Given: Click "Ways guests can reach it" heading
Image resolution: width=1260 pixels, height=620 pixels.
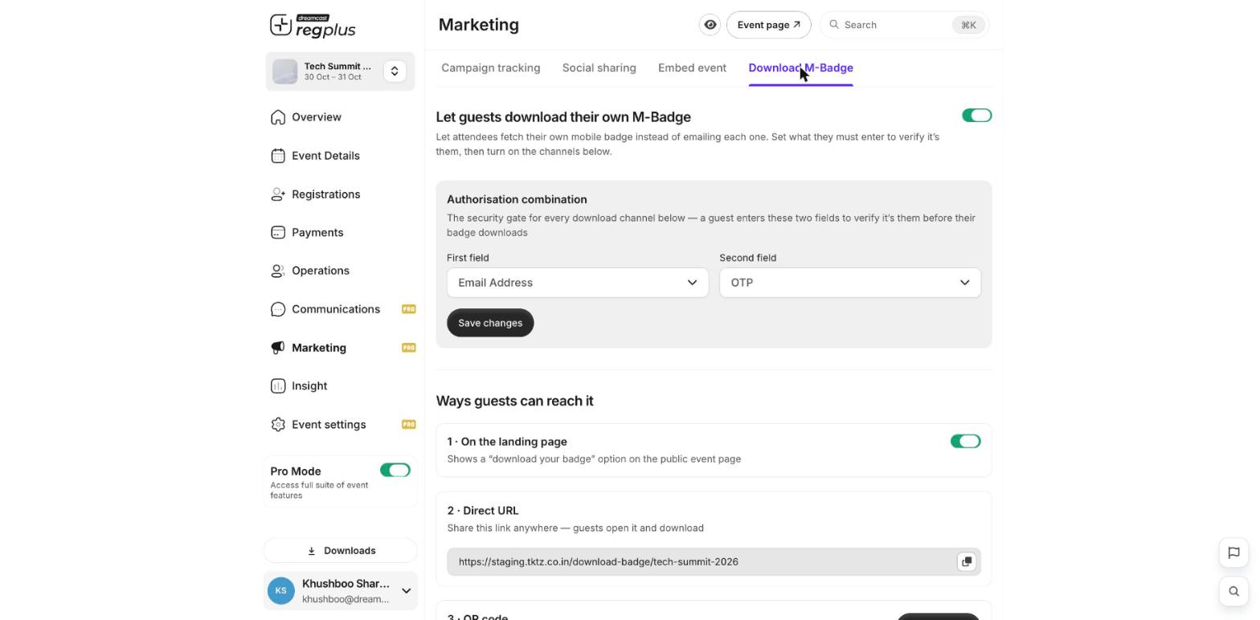Looking at the screenshot, I should pyautogui.click(x=514, y=401).
